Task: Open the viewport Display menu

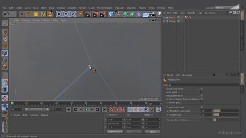Action: coord(36,20)
